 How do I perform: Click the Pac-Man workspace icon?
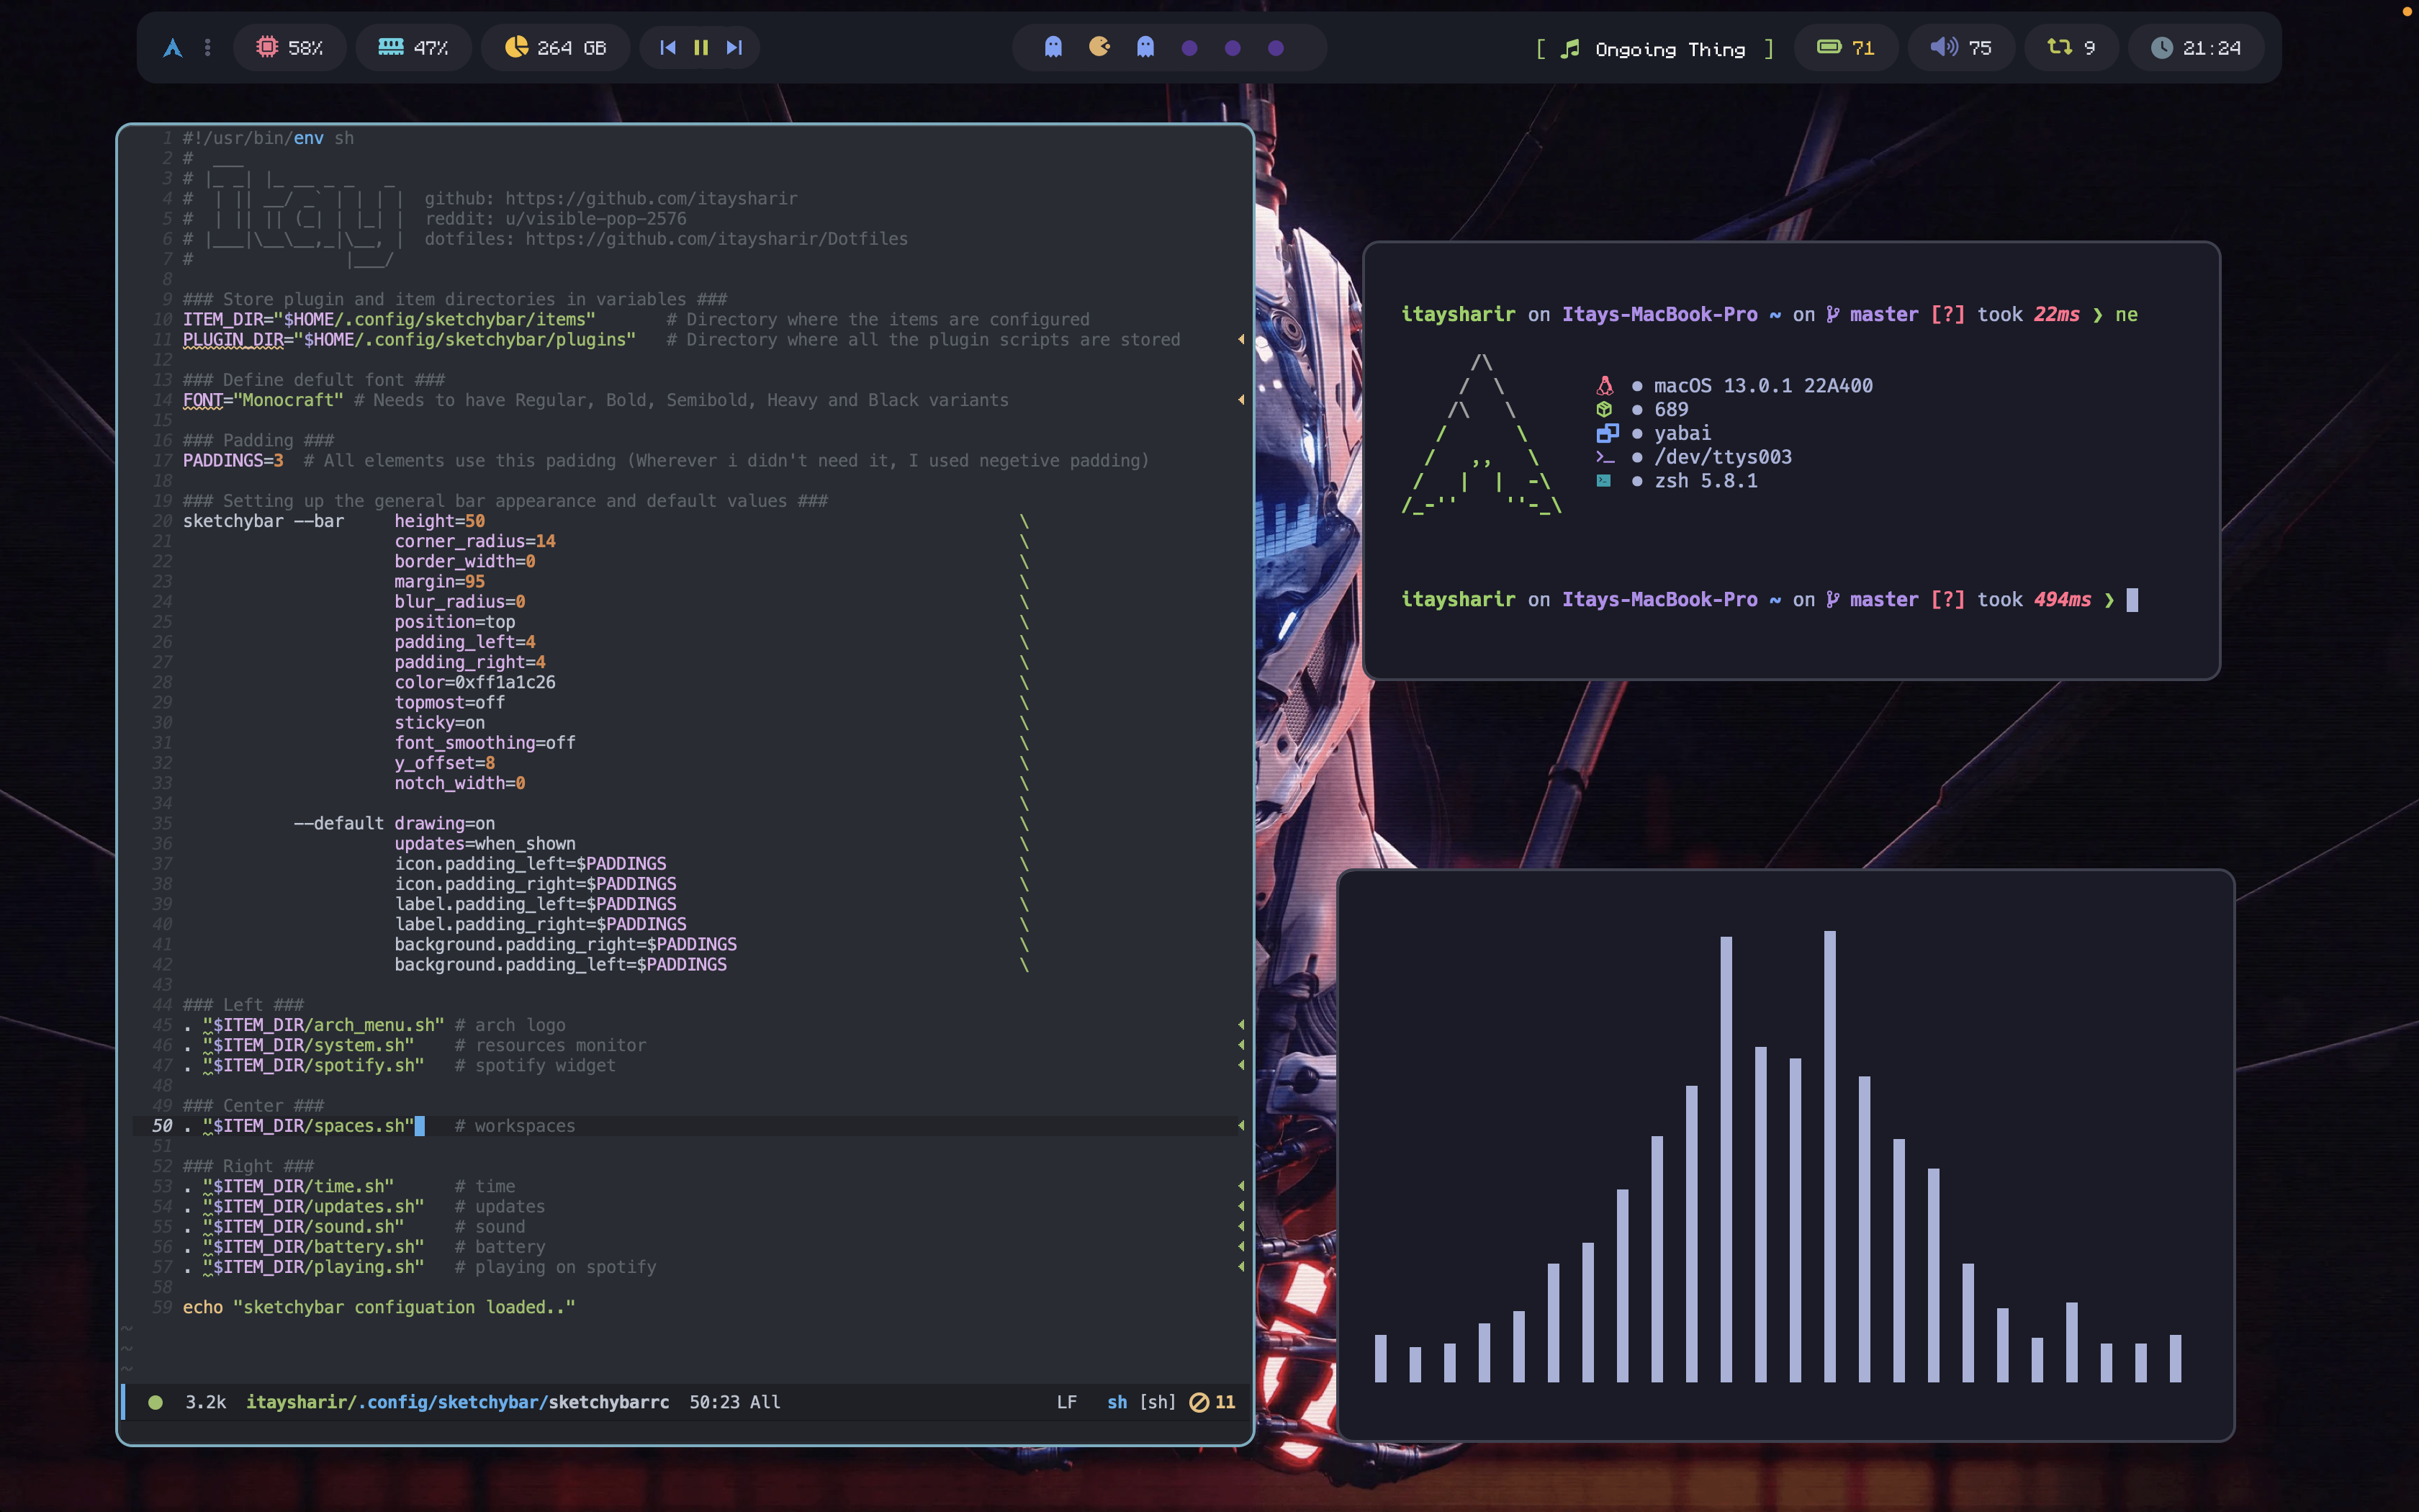(1099, 47)
